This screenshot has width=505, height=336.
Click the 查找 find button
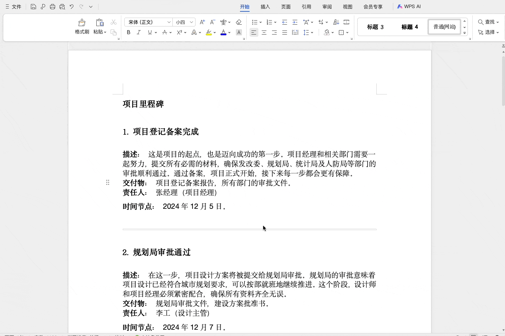[488, 22]
